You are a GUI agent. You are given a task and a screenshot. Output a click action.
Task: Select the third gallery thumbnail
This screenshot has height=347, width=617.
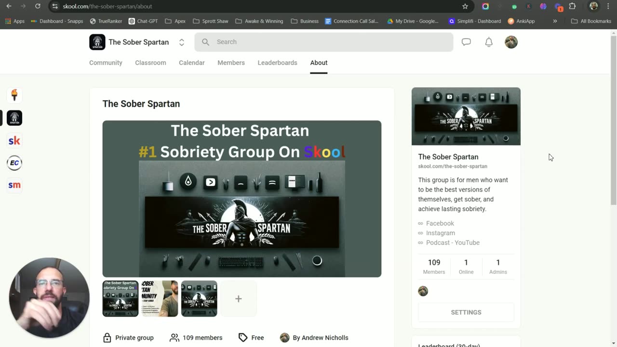[199, 299]
